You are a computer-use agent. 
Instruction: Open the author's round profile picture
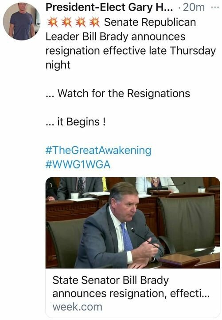[x=22, y=22]
